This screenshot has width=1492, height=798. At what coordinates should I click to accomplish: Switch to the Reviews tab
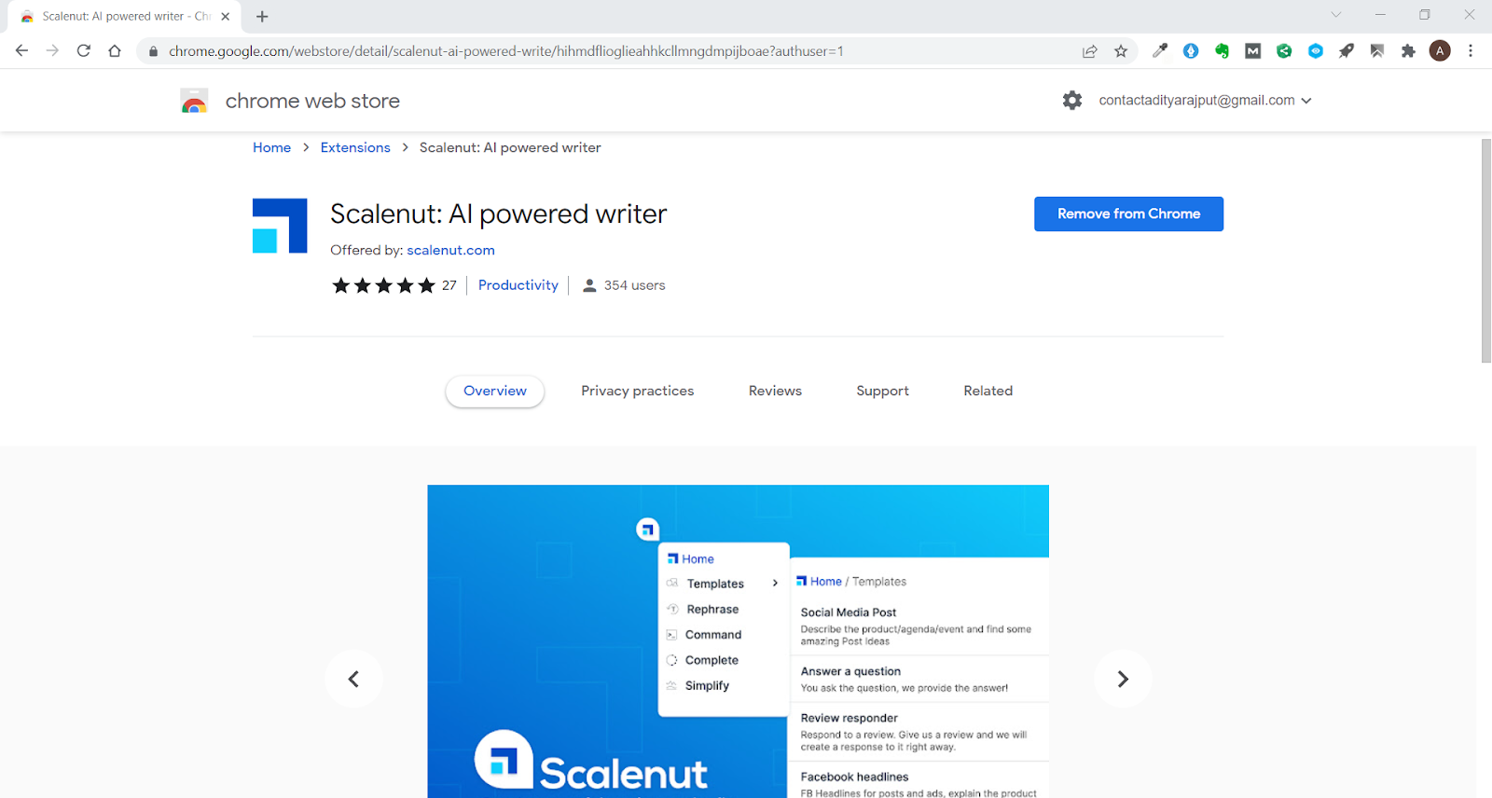(775, 392)
